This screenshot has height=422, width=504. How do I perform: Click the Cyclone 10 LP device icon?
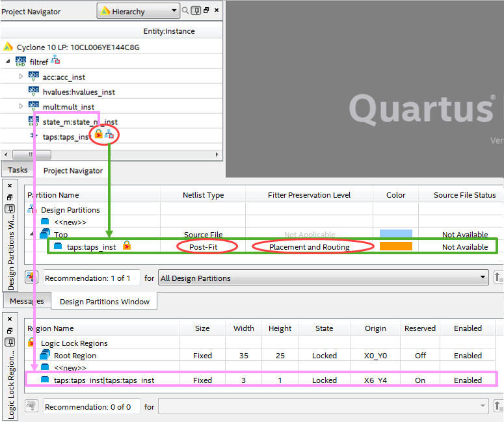click(8, 47)
